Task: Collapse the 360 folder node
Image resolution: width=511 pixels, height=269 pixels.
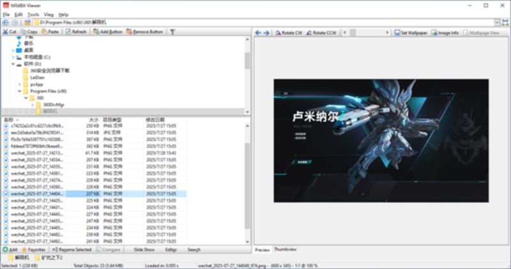Action: [x=26, y=98]
